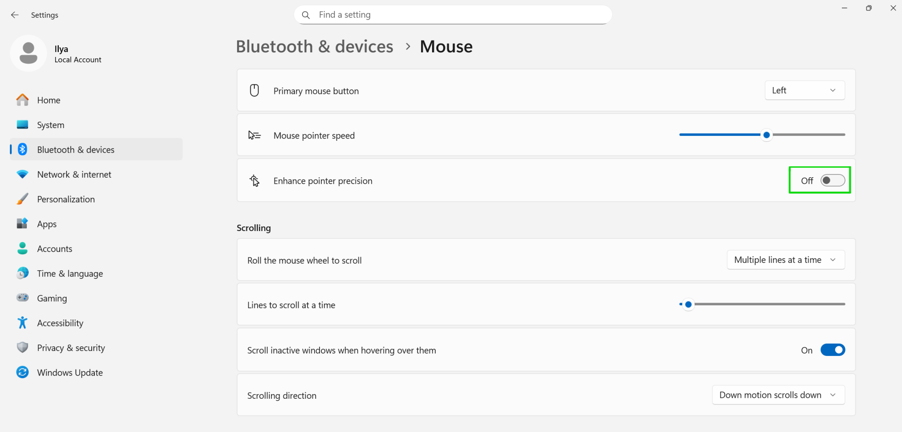Click the Gaming controller icon
The height and width of the screenshot is (432, 902).
click(x=22, y=298)
